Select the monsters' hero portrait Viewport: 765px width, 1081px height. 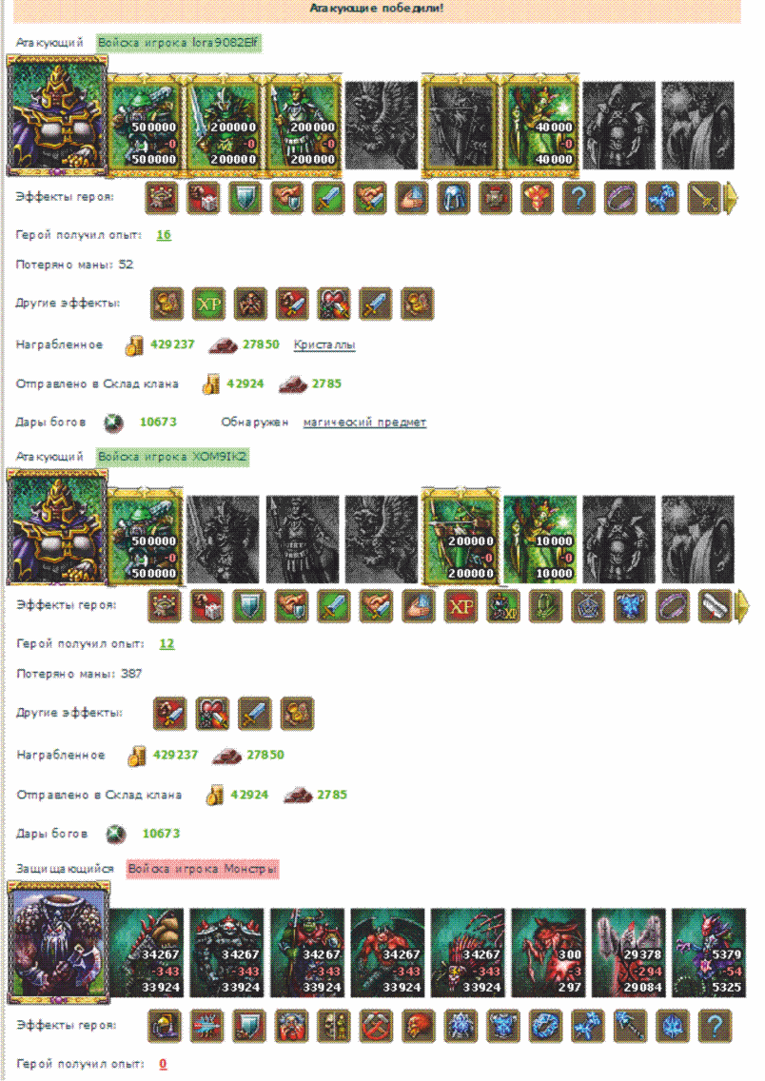(x=59, y=942)
